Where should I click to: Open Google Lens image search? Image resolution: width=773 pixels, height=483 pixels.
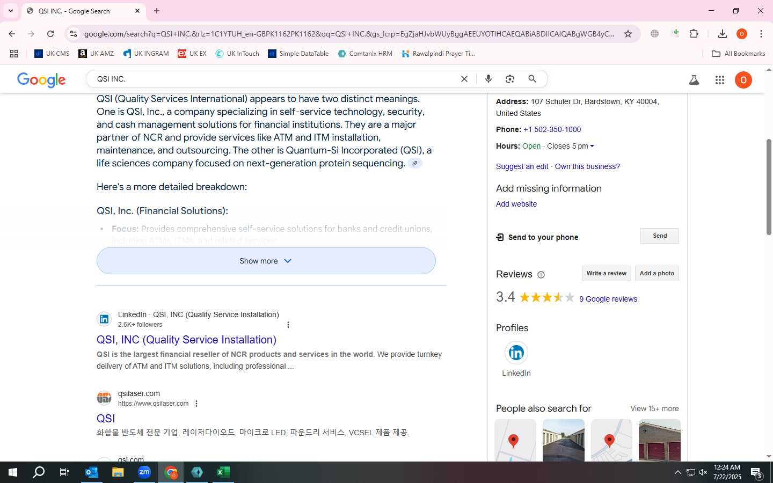[510, 79]
